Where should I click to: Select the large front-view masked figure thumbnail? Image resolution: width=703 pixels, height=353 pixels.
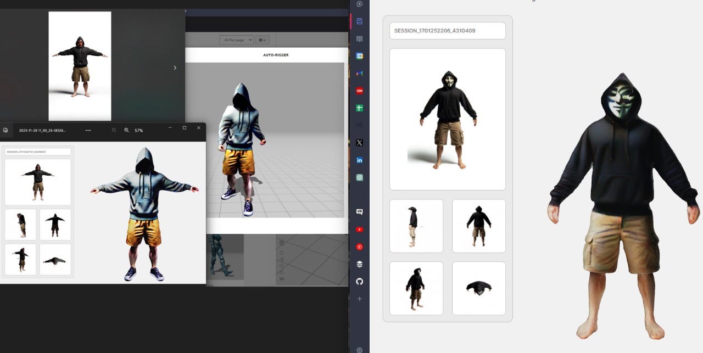click(x=448, y=119)
